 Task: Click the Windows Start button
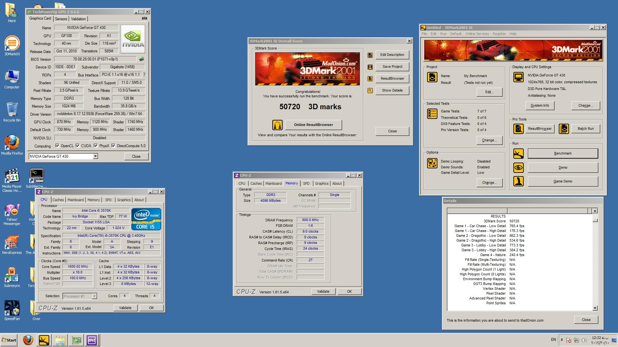(x=9, y=340)
